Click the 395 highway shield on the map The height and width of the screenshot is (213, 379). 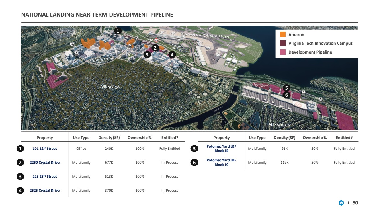tap(72, 44)
